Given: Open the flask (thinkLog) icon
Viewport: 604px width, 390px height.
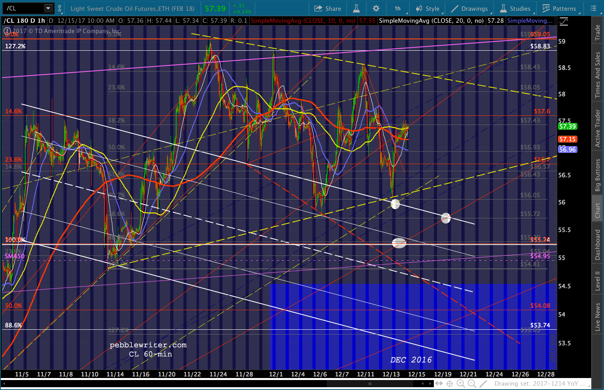Looking at the screenshot, I should pyautogui.click(x=356, y=8).
